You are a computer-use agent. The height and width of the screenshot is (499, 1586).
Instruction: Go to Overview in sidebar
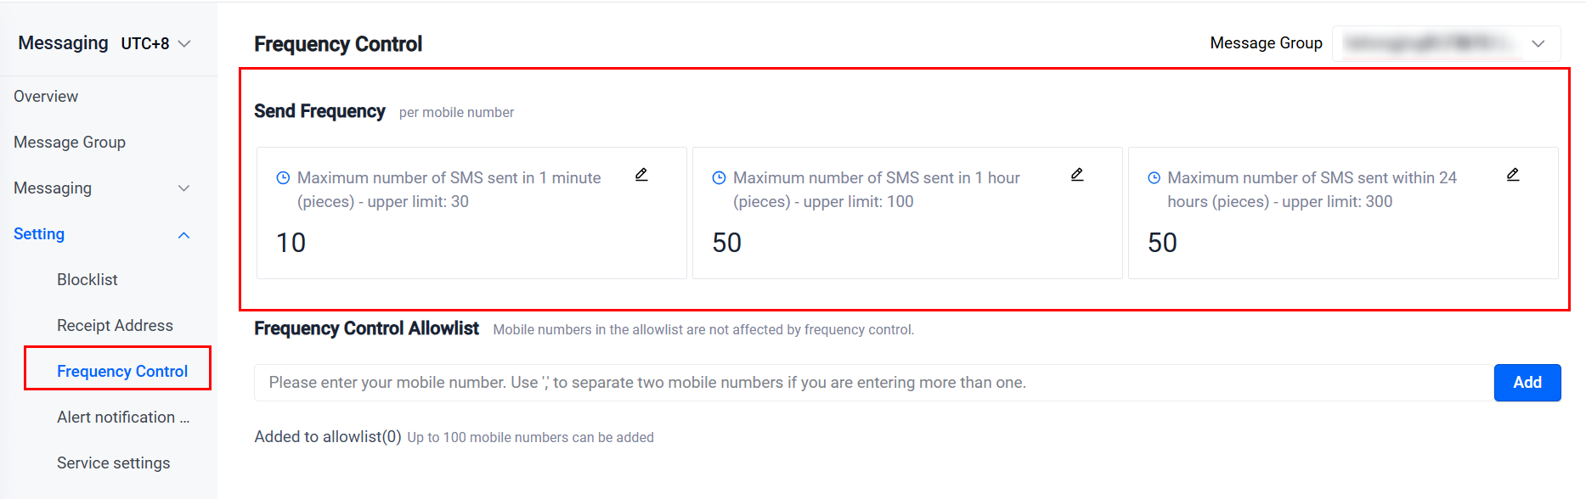(46, 97)
